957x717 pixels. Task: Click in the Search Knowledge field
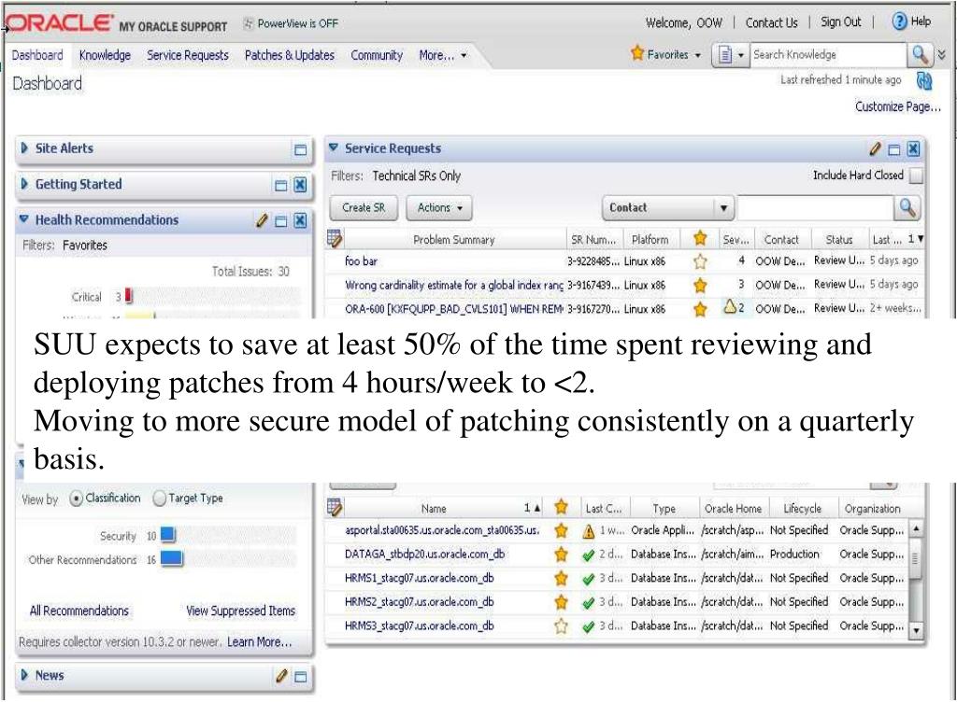(828, 55)
